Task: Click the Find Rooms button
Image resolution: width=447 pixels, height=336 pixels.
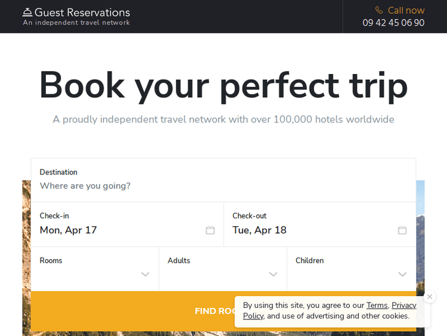Action: (132, 311)
